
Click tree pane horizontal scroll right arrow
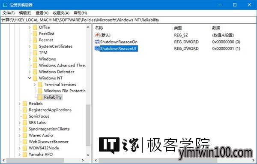83,160
